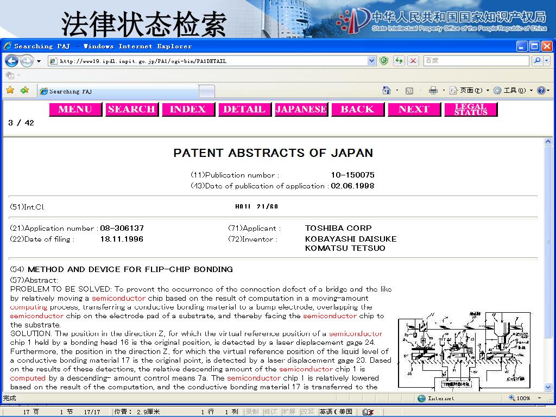Viewport: 556px width, 417px height.
Task: Expand the address bar history dropdown
Action: pos(371,61)
